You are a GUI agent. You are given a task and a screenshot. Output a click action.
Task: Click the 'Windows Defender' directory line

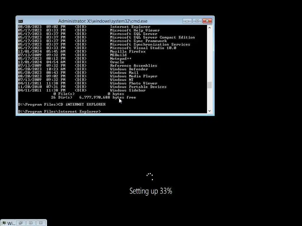click(x=83, y=69)
